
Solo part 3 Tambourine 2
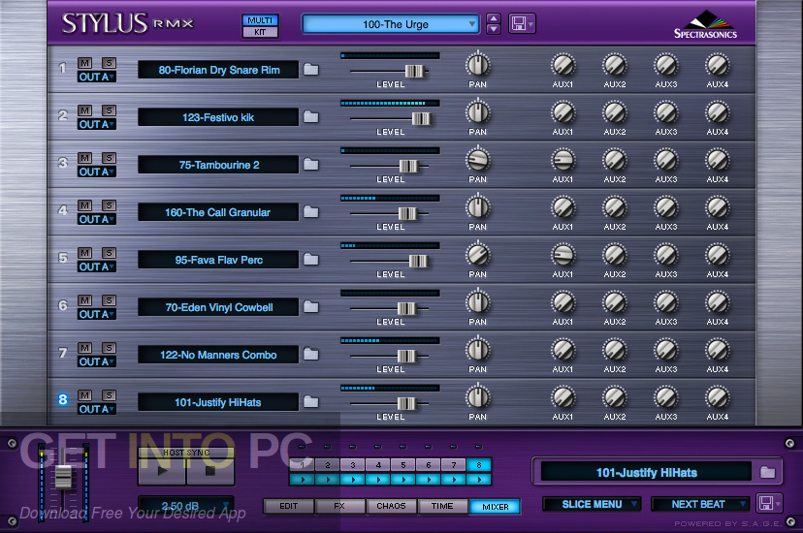[x=109, y=158]
